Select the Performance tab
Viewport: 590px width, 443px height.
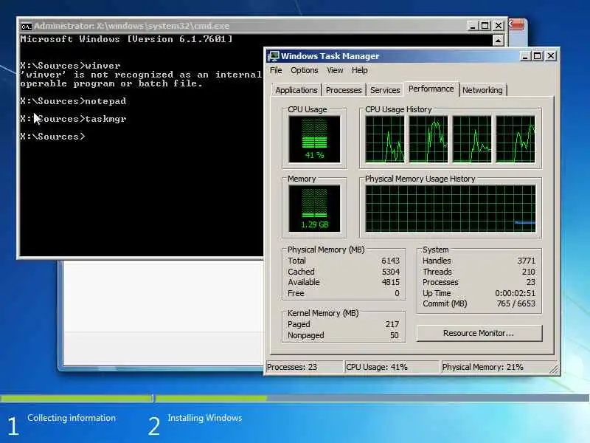tap(431, 89)
